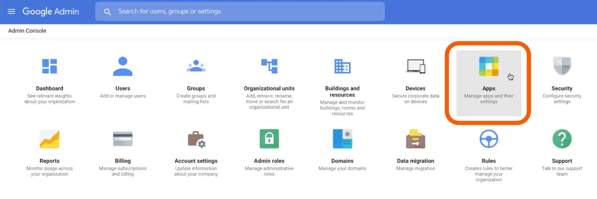Click the Rules title text
The image size is (597, 199).
489,161
